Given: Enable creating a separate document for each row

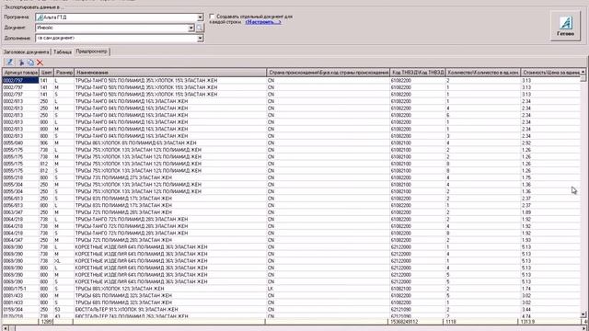Looking at the screenshot, I should click(x=212, y=17).
